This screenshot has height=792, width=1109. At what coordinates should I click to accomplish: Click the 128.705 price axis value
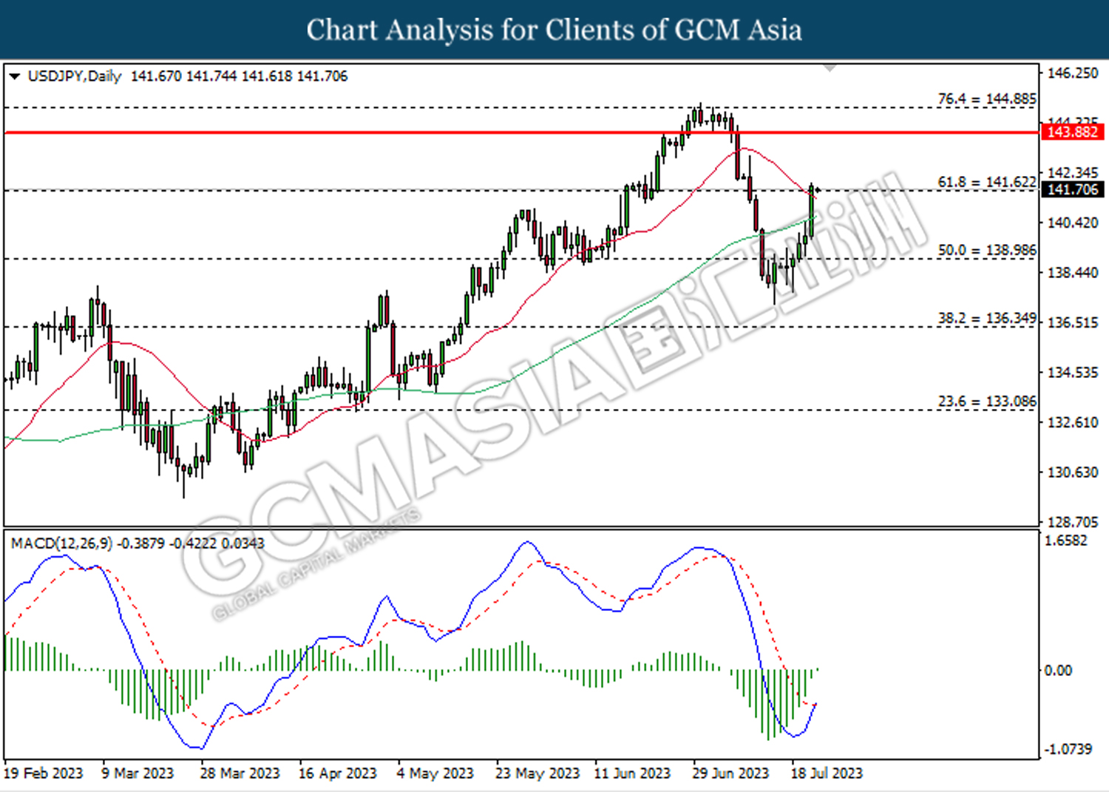(x=1073, y=521)
